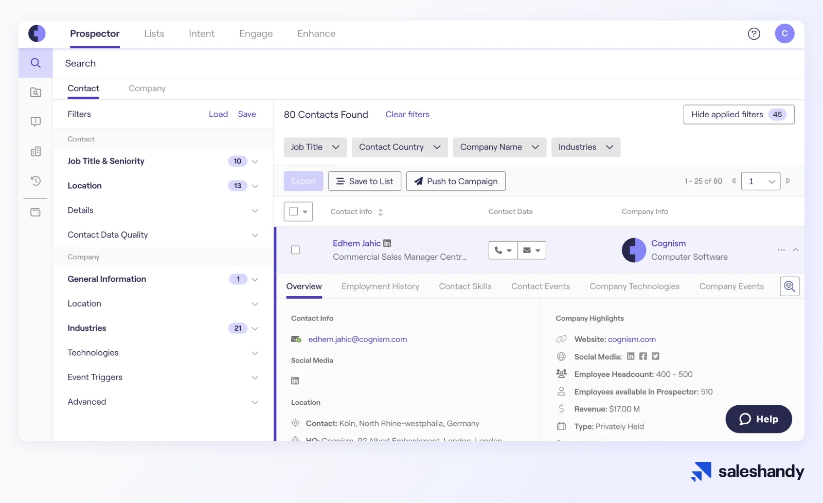Open Company Name applied filter dropdown
Image resolution: width=823 pixels, height=503 pixels.
click(x=499, y=147)
